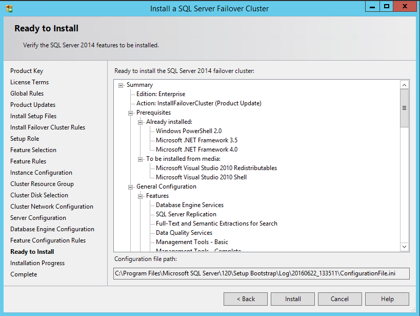This screenshot has width=420, height=316.
Task: Click the Install button
Action: [x=292, y=299]
